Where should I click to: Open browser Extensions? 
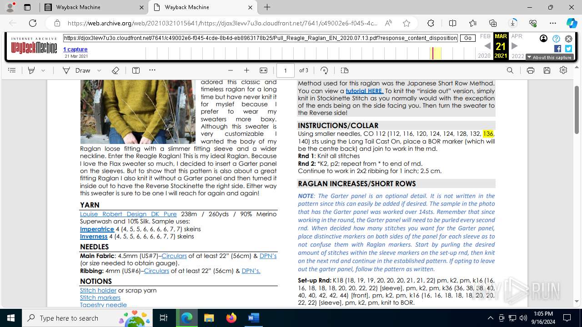[x=431, y=23]
